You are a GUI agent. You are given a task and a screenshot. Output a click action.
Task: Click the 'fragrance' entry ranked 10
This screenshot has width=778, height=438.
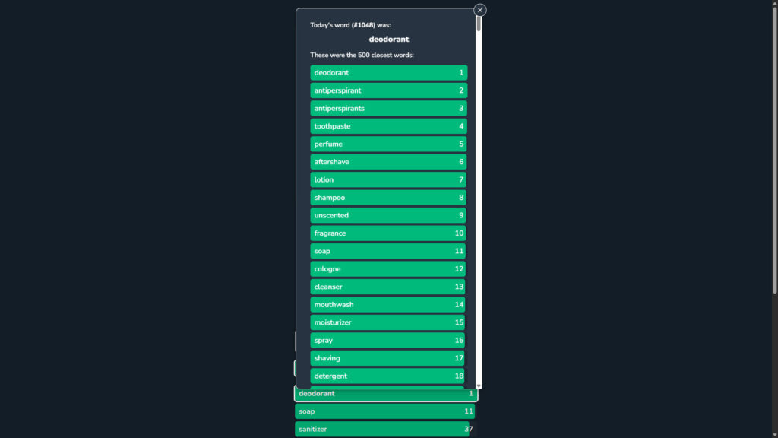[x=388, y=233]
